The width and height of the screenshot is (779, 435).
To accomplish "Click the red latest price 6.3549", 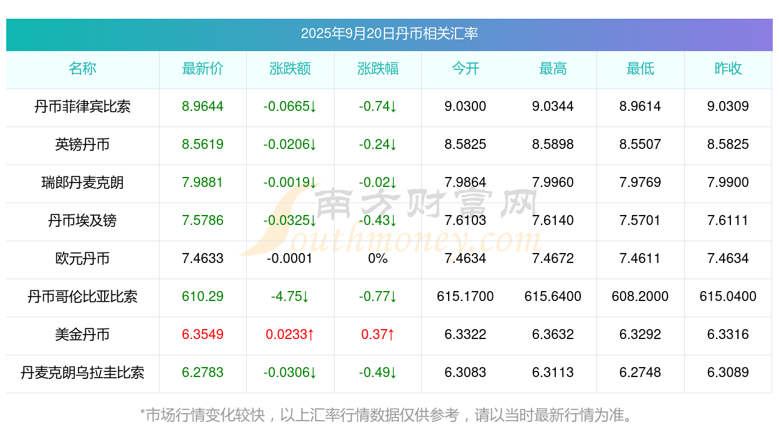I will 203,335.
